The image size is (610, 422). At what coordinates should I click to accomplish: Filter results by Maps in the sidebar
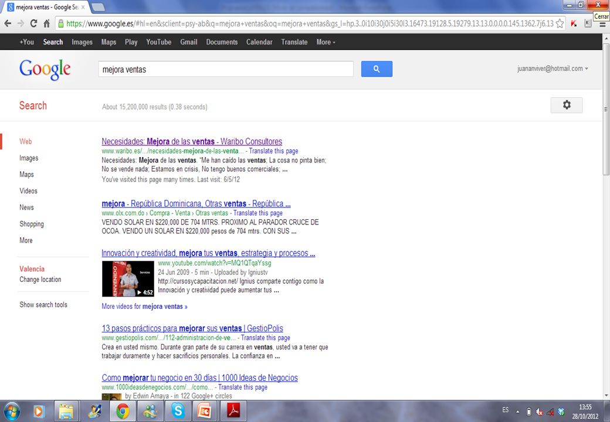[x=26, y=175]
